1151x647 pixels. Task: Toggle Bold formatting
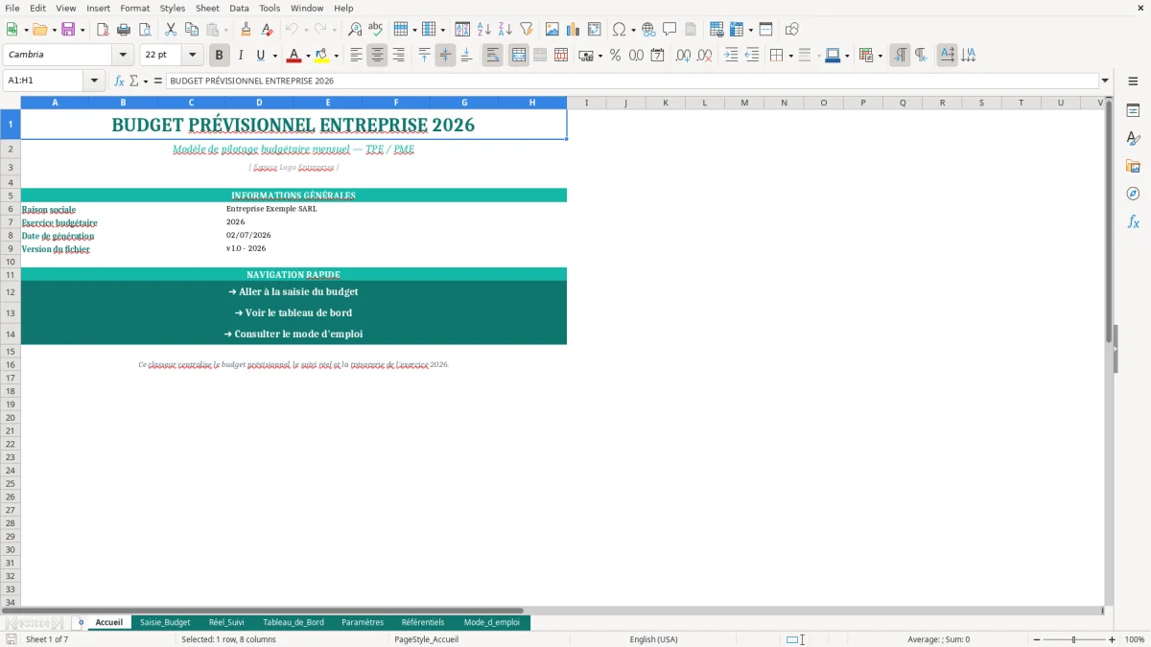tap(220, 56)
